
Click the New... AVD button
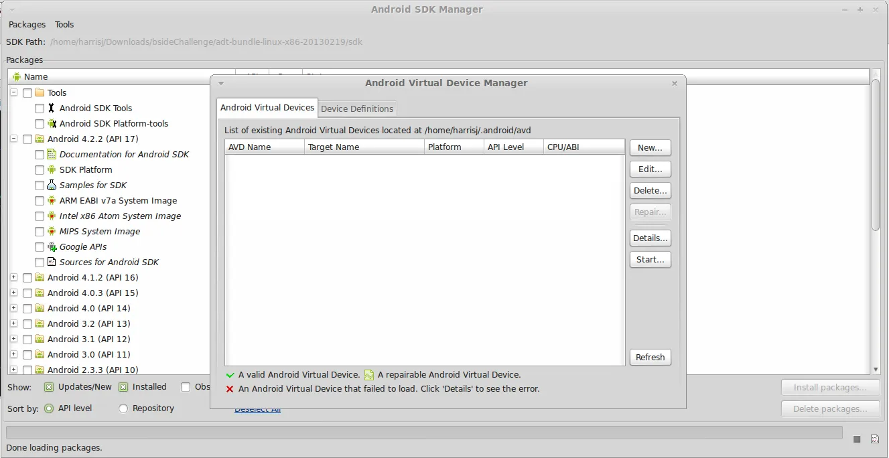tap(650, 148)
